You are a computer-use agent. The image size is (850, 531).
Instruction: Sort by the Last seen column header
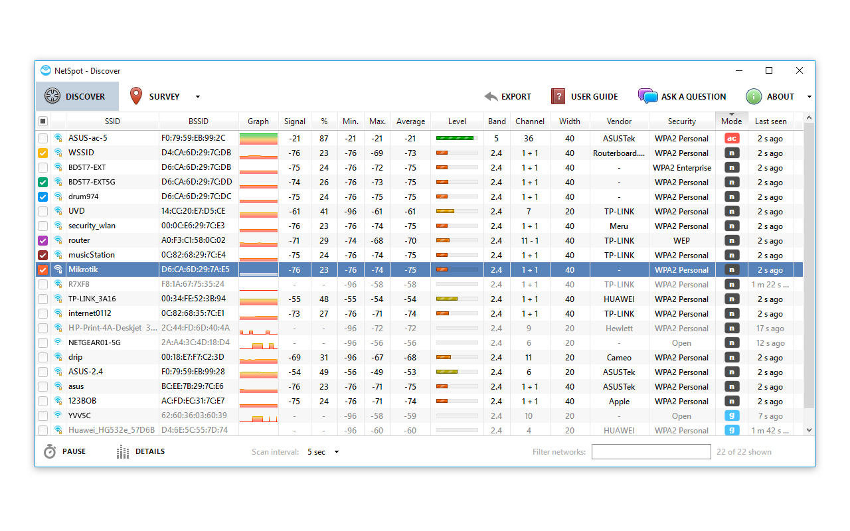click(x=770, y=121)
